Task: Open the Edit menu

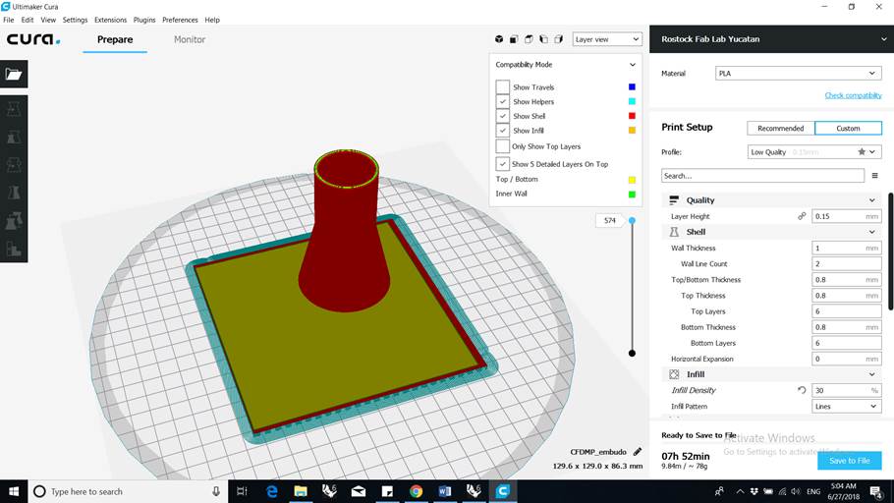Action: click(28, 20)
